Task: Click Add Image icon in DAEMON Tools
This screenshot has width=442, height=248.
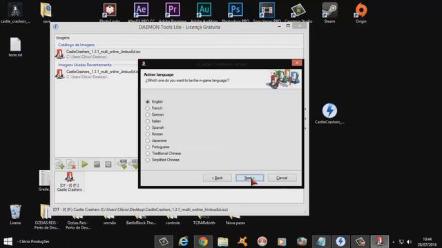Action: point(59,164)
